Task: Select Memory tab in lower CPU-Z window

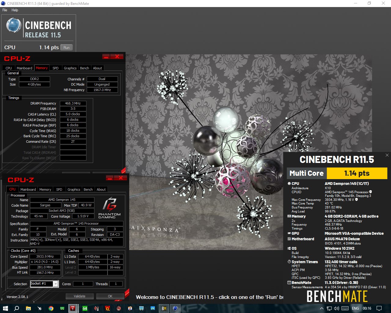Action: coord(45,190)
